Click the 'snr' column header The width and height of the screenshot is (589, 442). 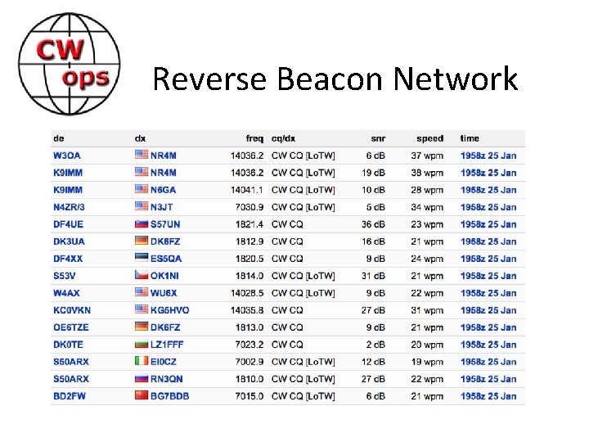(378, 138)
